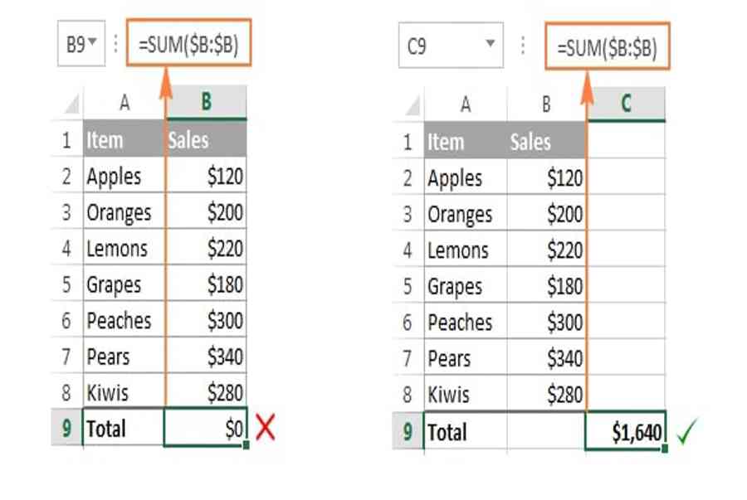
Task: Select all cells via left sheet corner triangle
Action: [71, 104]
